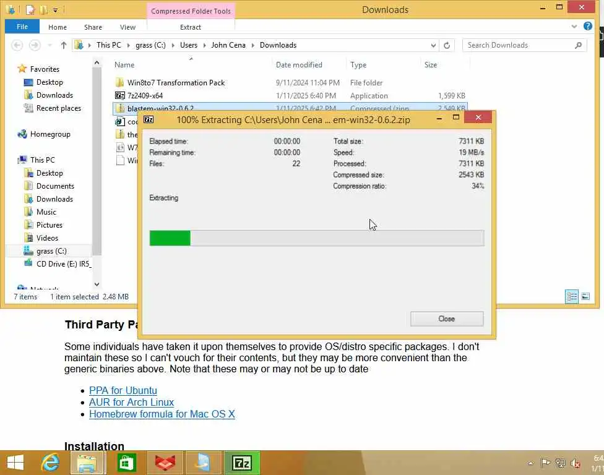Sort files by the Name column header
This screenshot has height=475, width=604.
[124, 65]
